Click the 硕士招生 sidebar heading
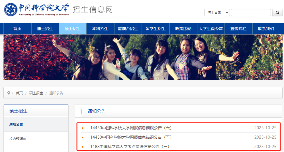Viewport: 284px width, 152px height. [18, 111]
